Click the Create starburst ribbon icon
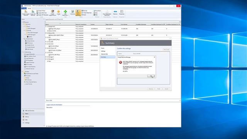 coord(58,13)
